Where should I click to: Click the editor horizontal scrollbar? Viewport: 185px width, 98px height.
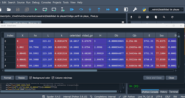click(x=59, y=91)
